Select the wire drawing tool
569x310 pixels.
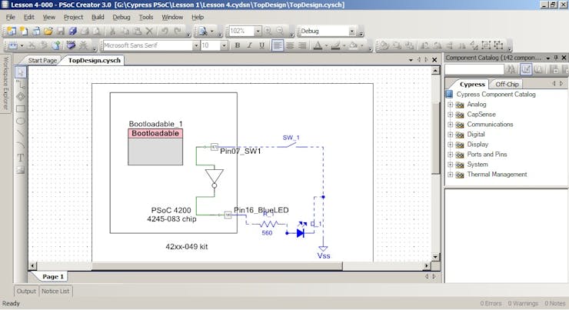pyautogui.click(x=21, y=84)
